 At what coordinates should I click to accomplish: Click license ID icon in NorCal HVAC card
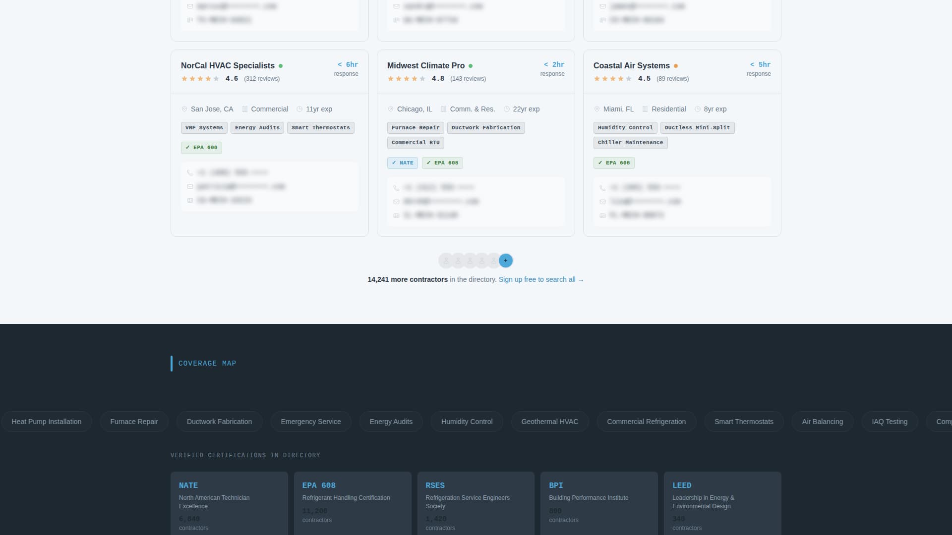point(190,201)
